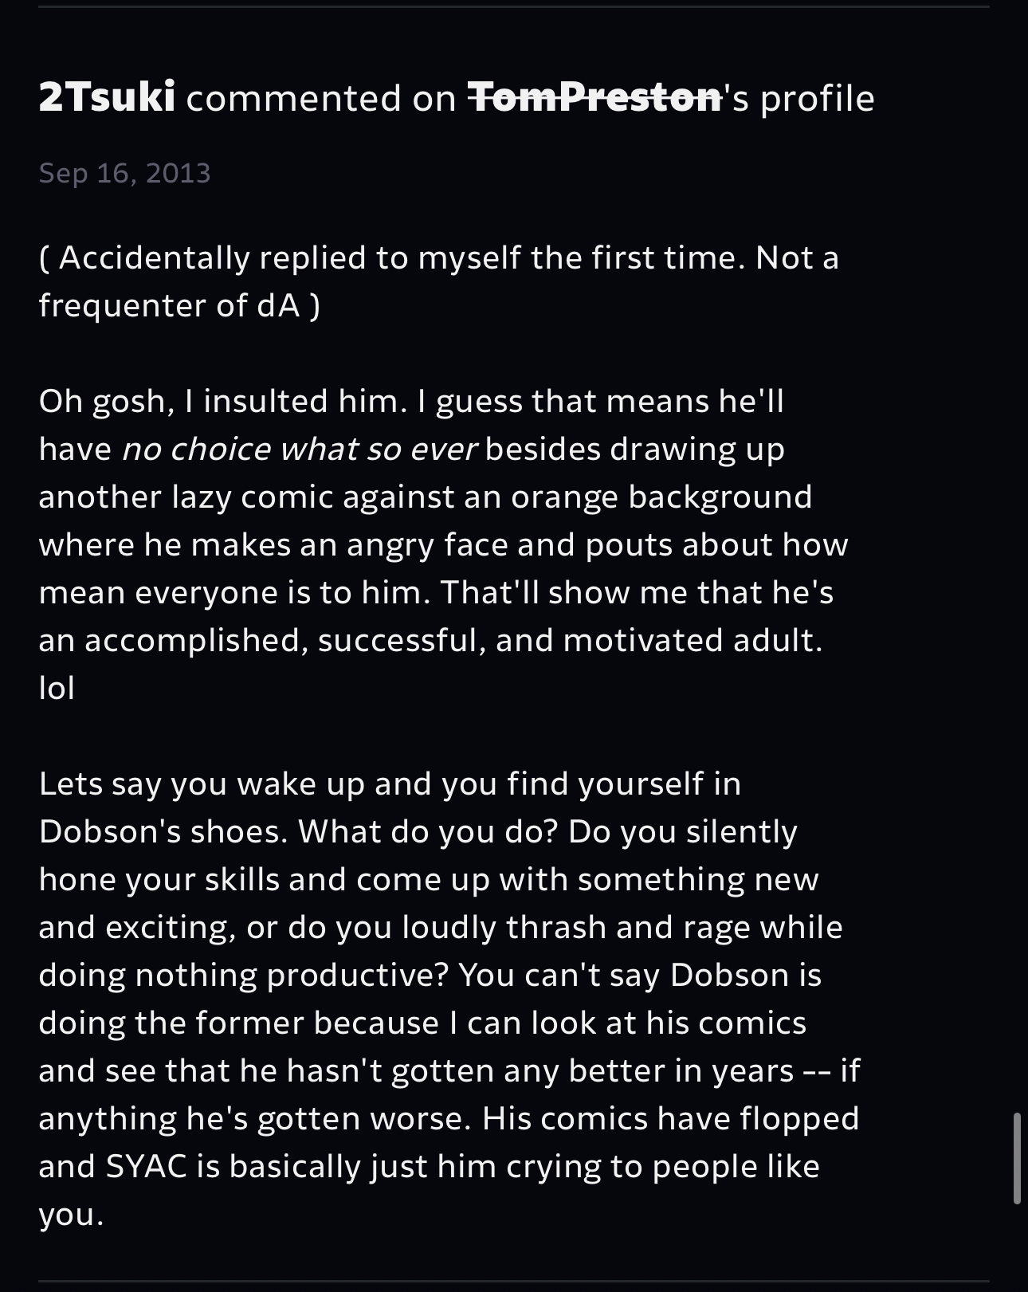Image resolution: width=1028 pixels, height=1292 pixels.
Task: Click the "frequenter of dA" text
Action: point(170,305)
